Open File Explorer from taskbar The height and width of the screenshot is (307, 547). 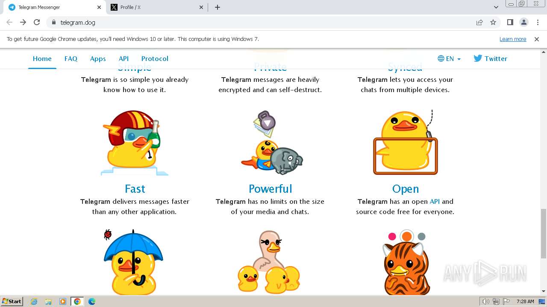pos(48,301)
